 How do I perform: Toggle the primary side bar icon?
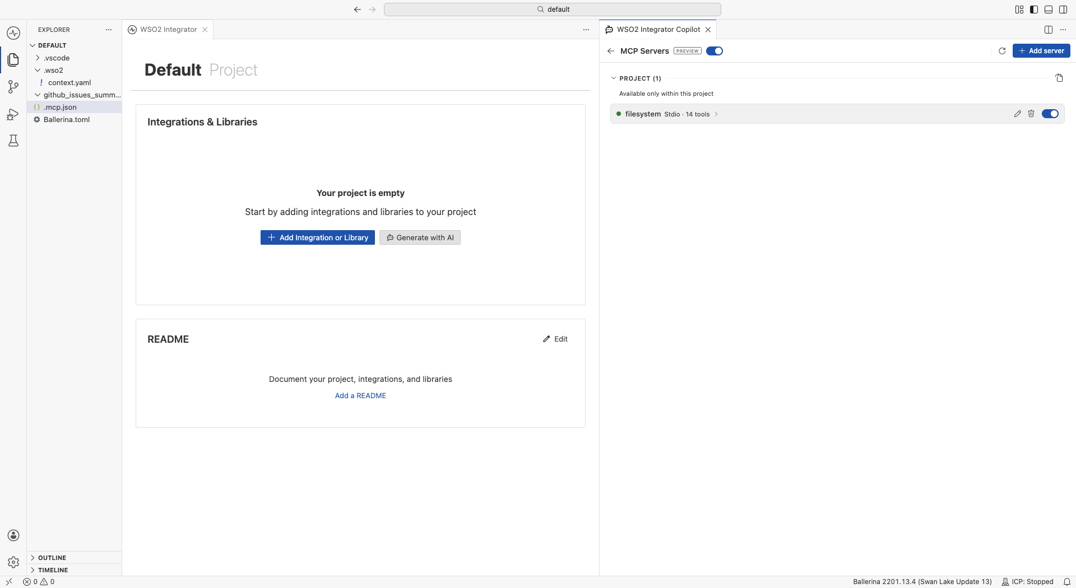[x=1034, y=10]
